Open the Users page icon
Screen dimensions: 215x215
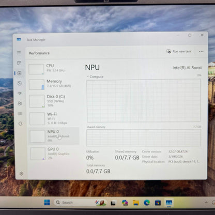[x=20, y=103]
